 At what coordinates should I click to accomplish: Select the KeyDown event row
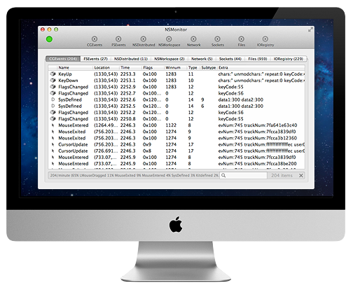pos(176,81)
